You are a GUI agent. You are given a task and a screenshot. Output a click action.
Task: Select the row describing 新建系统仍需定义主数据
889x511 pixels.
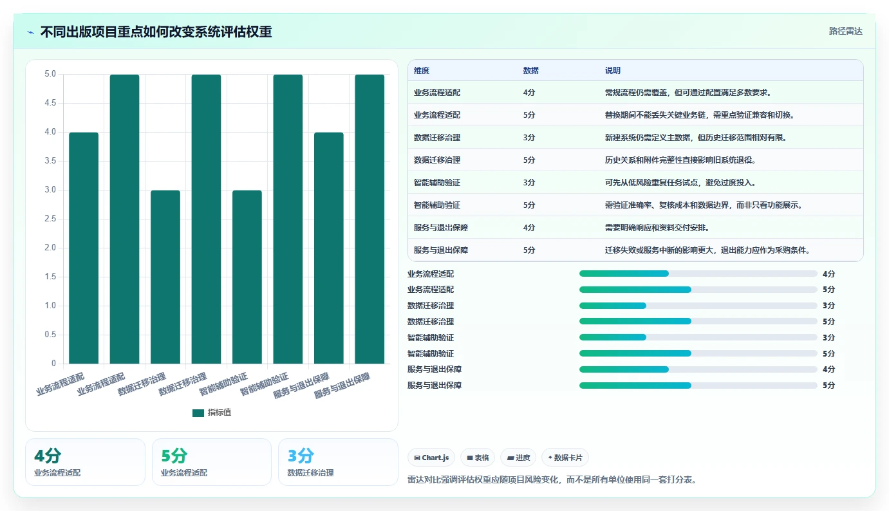635,138
